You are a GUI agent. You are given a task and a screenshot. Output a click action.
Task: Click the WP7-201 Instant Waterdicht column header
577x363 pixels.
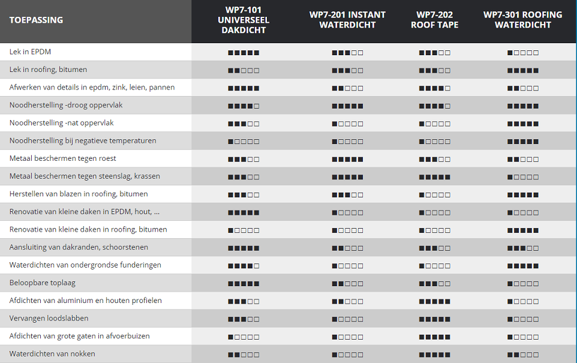[347, 20]
